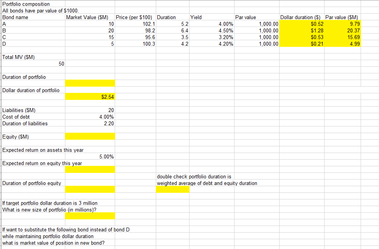Click the Duration of liabilities cell showing 2.20
The height and width of the screenshot is (249, 379).
click(90, 123)
